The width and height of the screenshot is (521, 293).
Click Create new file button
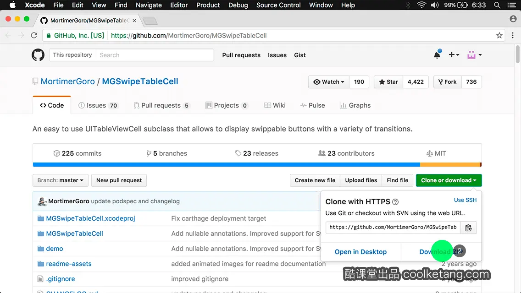pyautogui.click(x=315, y=180)
